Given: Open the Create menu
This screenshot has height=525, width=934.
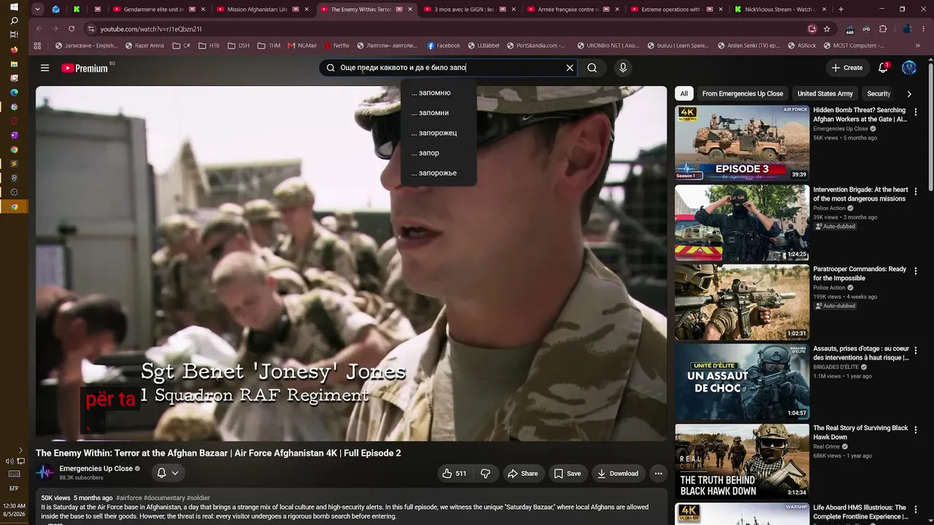Looking at the screenshot, I should (847, 68).
